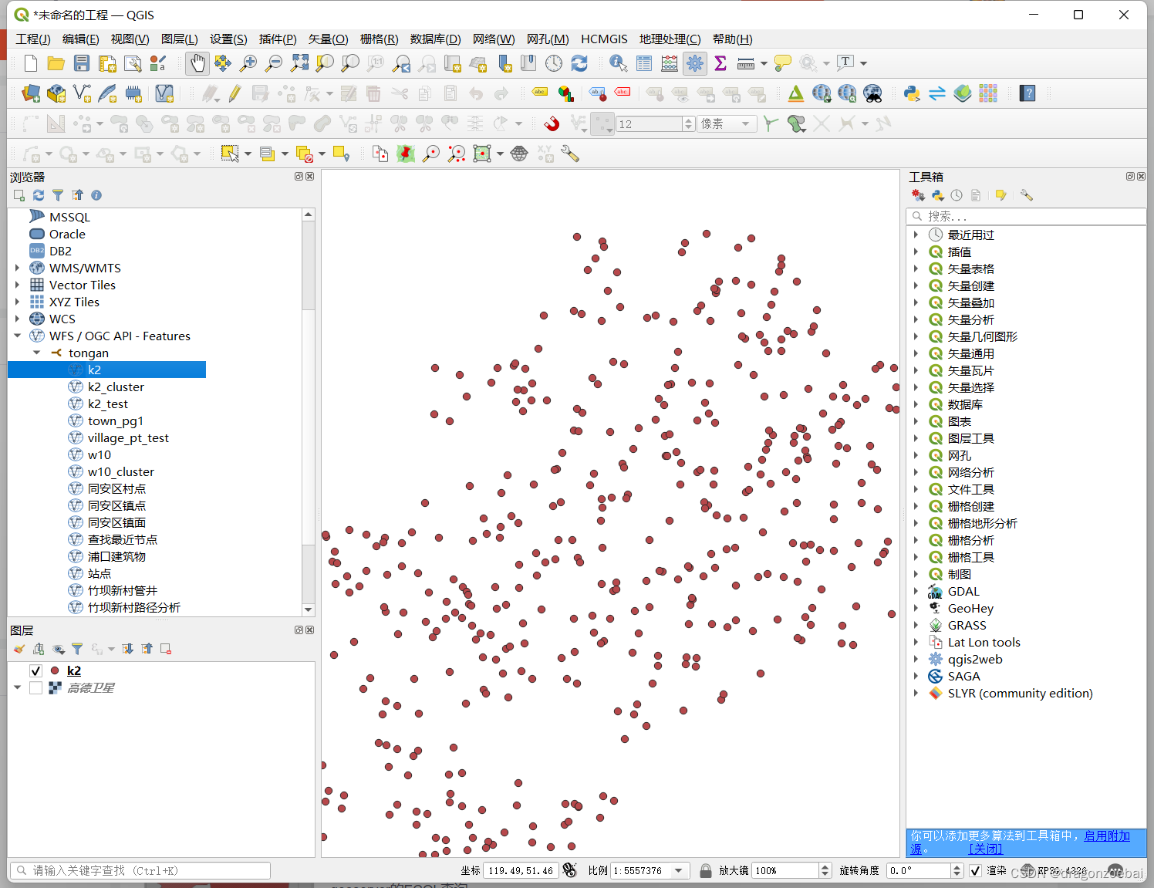Click the toolbox Options wrench icon
1154x888 pixels.
coord(1026,195)
